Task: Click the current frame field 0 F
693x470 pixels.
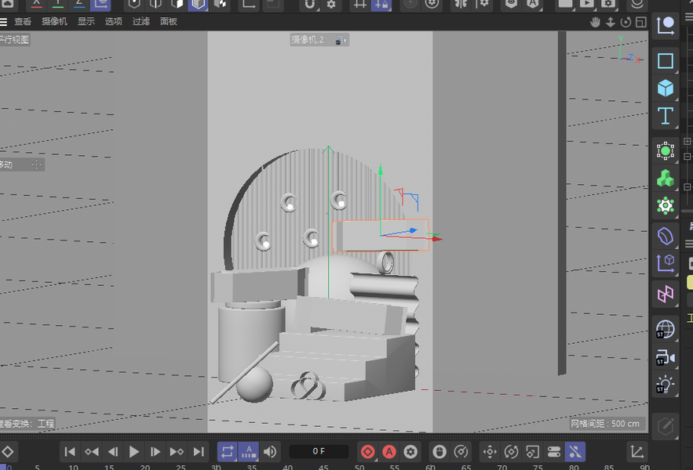Action: (319, 451)
